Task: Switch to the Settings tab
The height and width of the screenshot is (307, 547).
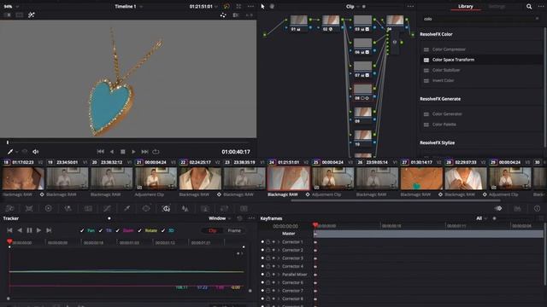Action: tap(497, 6)
